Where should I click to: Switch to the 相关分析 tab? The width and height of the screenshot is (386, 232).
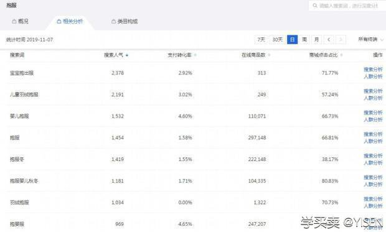click(70, 21)
